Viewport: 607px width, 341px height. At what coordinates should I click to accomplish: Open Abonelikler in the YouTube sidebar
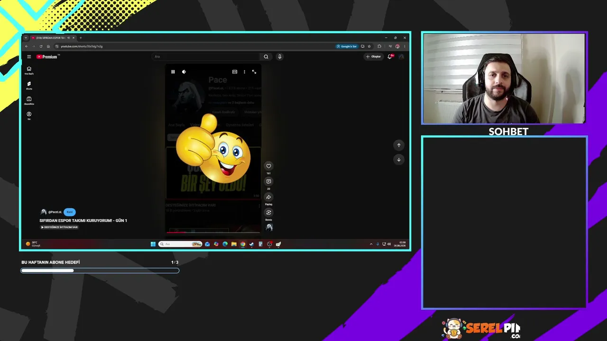(x=29, y=101)
